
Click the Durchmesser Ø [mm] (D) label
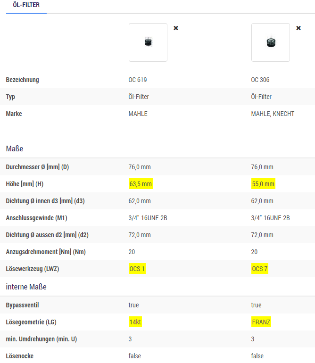(37, 167)
